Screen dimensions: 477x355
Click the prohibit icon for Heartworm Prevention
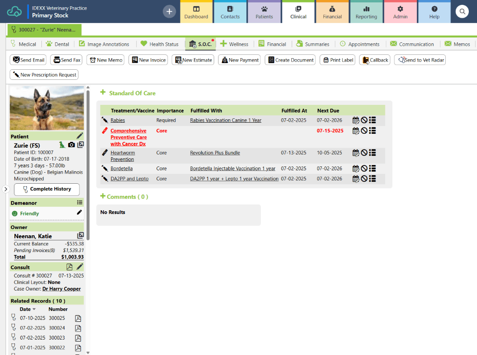(364, 152)
